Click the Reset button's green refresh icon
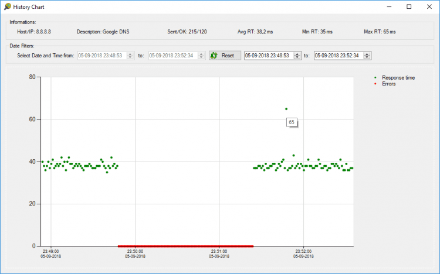Screen dimensions: 440x274 tap(214, 56)
